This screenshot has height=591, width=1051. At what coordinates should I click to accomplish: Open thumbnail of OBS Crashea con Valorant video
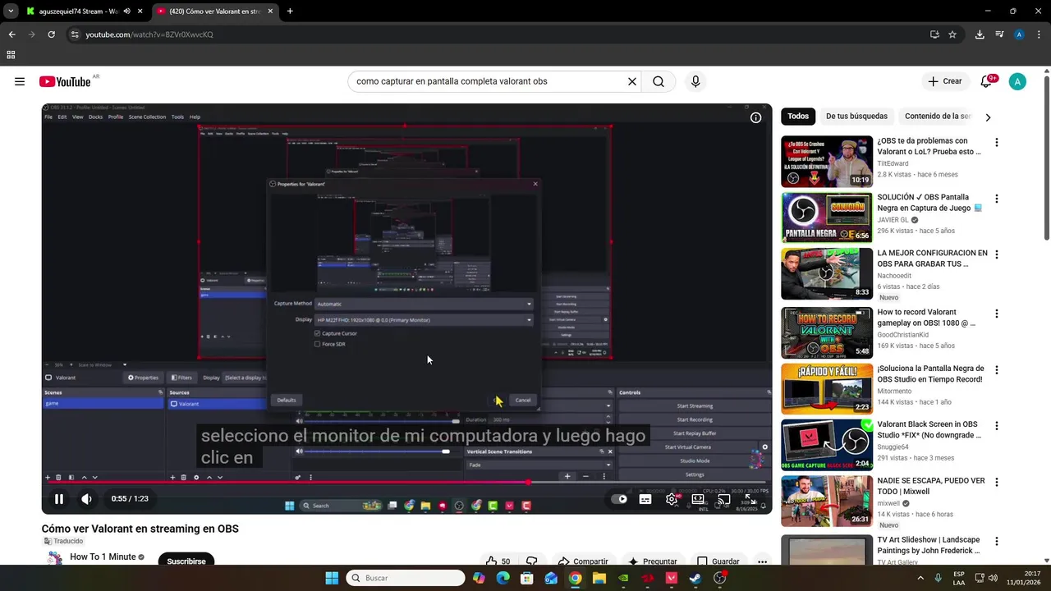point(827,161)
